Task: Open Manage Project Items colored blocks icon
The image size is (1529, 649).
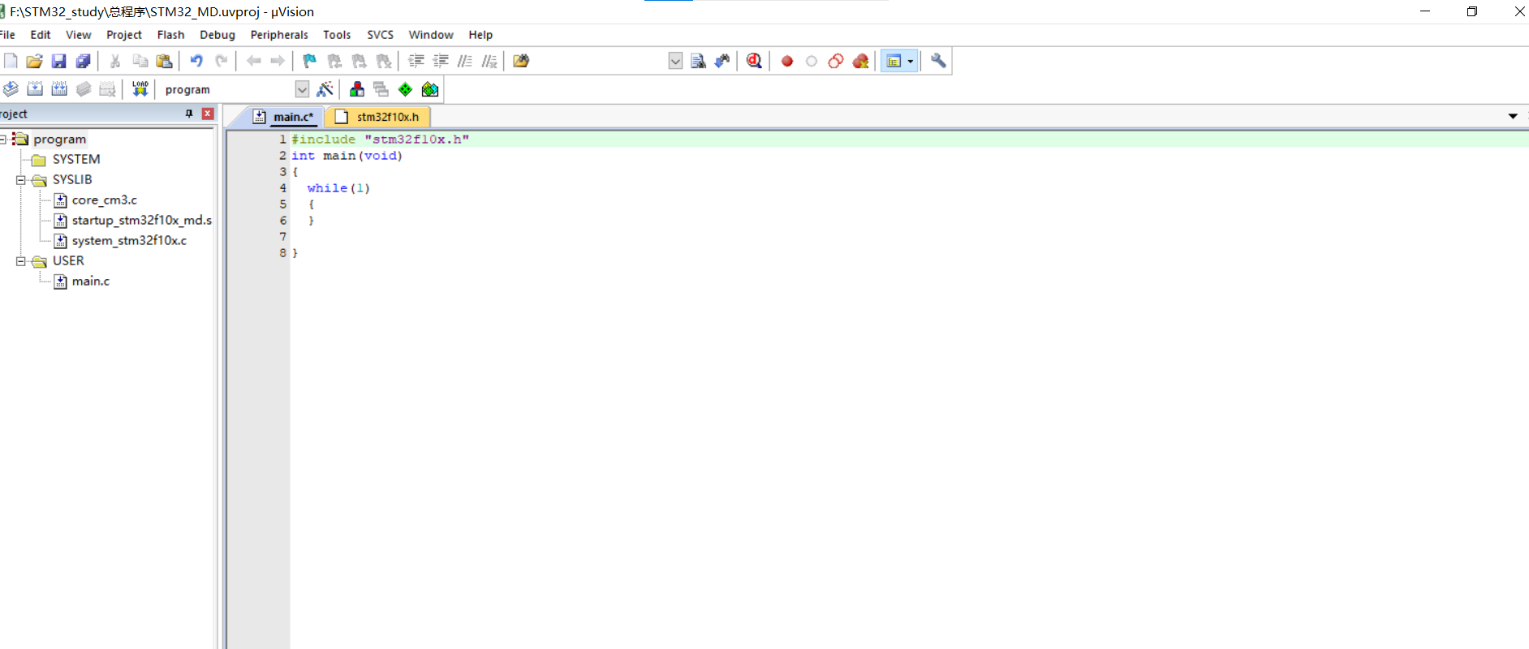Action: [356, 89]
